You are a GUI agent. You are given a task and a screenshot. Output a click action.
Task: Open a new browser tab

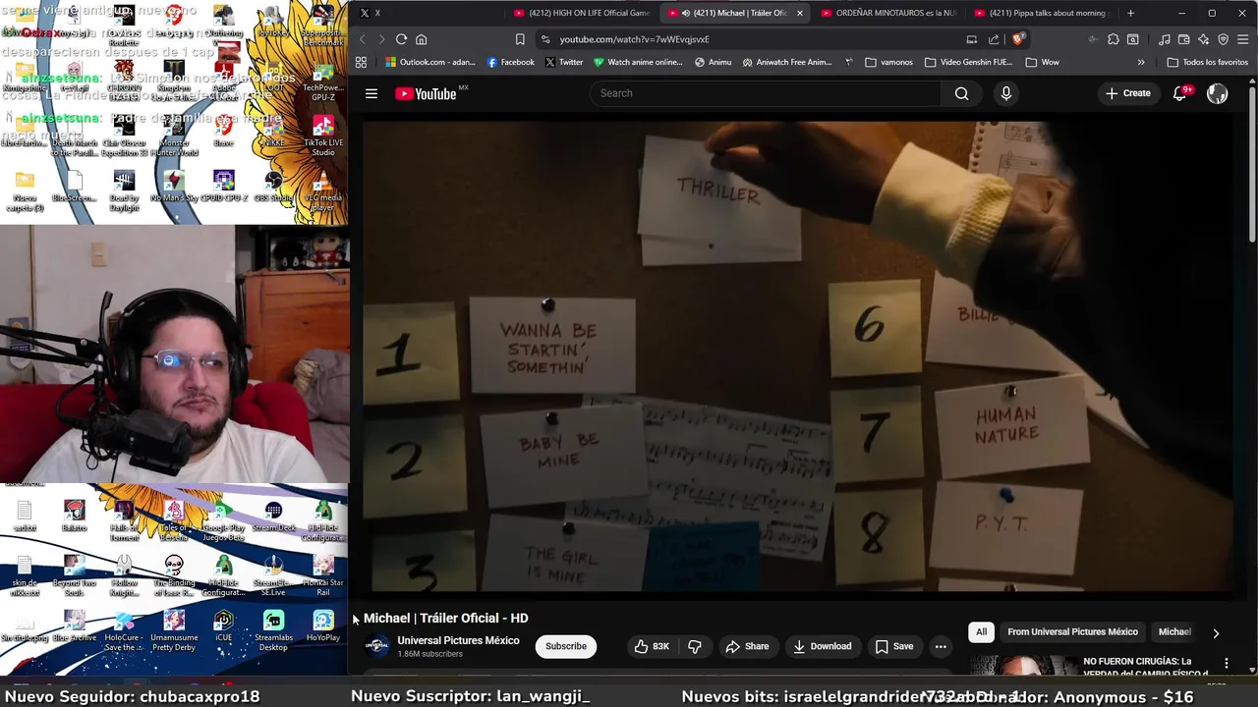1130,13
